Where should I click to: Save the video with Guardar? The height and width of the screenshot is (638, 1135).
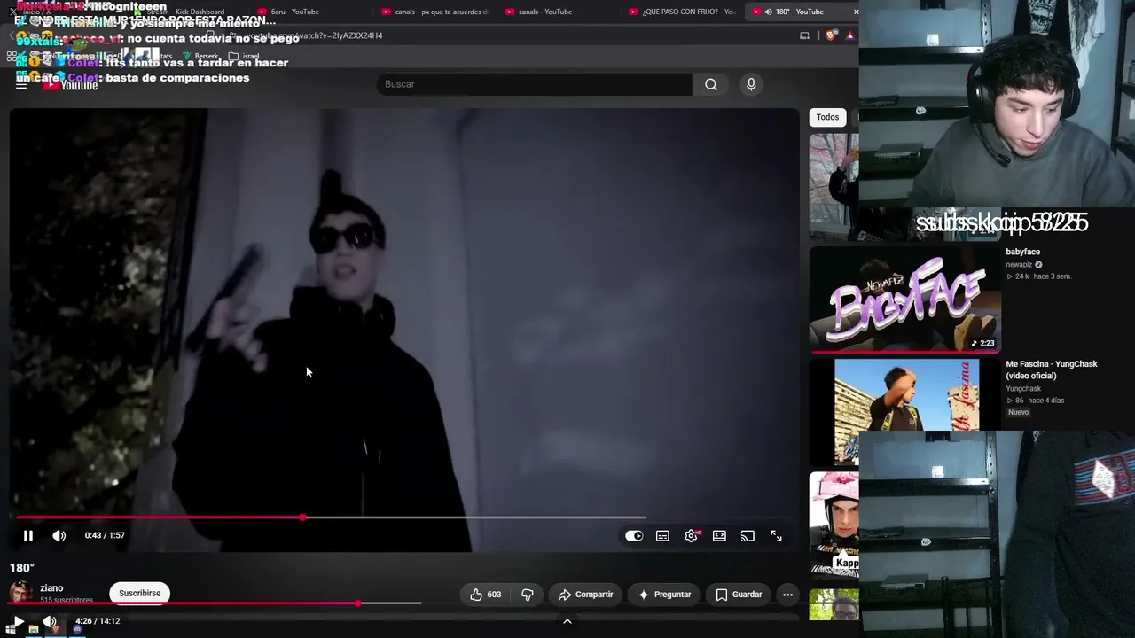click(739, 595)
